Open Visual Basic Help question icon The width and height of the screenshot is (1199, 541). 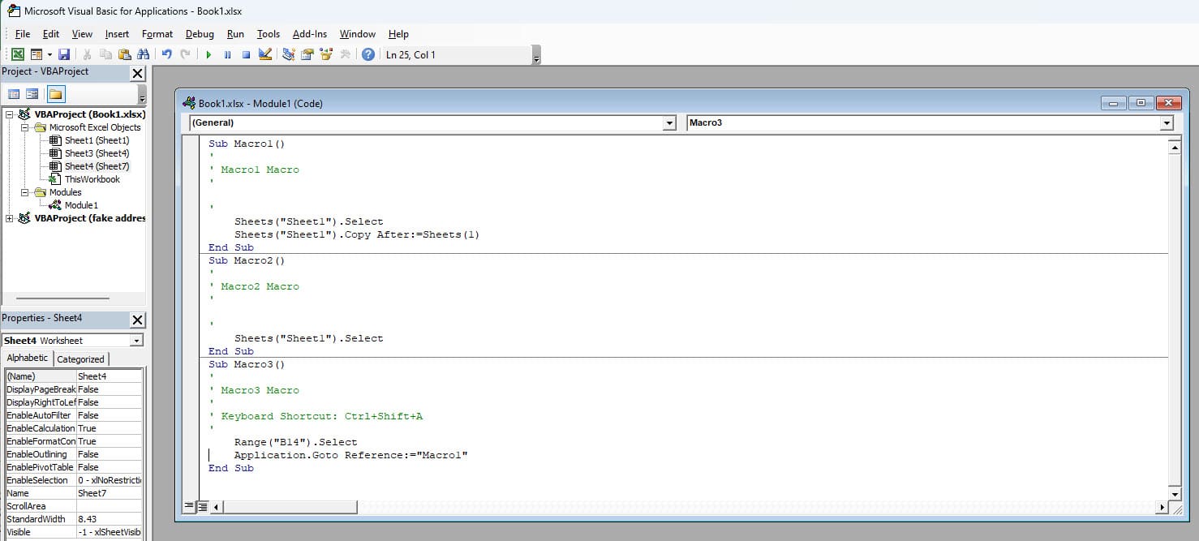coord(368,54)
